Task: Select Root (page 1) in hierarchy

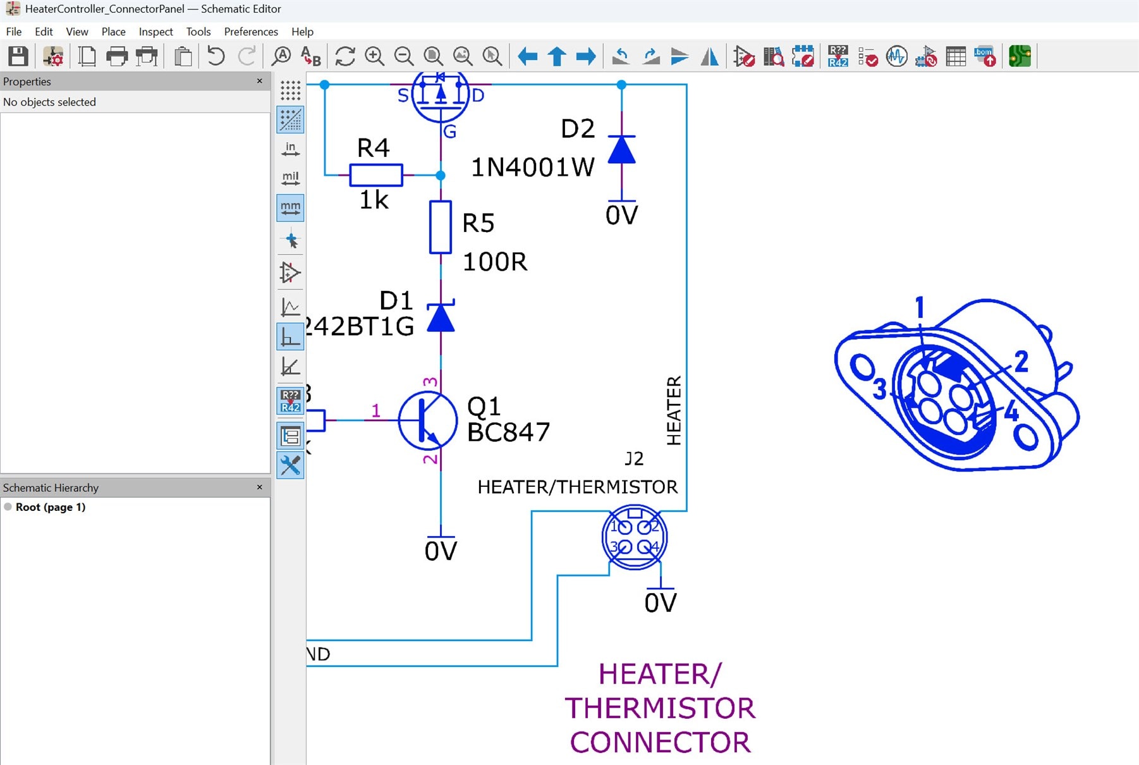Action: click(50, 507)
